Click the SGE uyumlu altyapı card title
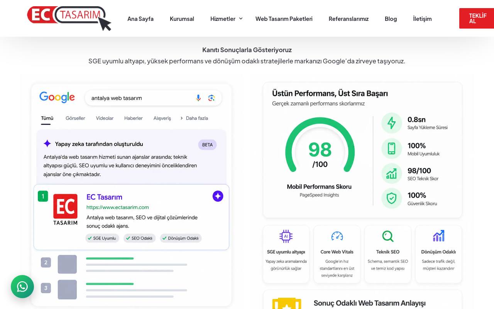This screenshot has height=309, width=494. 286,252
